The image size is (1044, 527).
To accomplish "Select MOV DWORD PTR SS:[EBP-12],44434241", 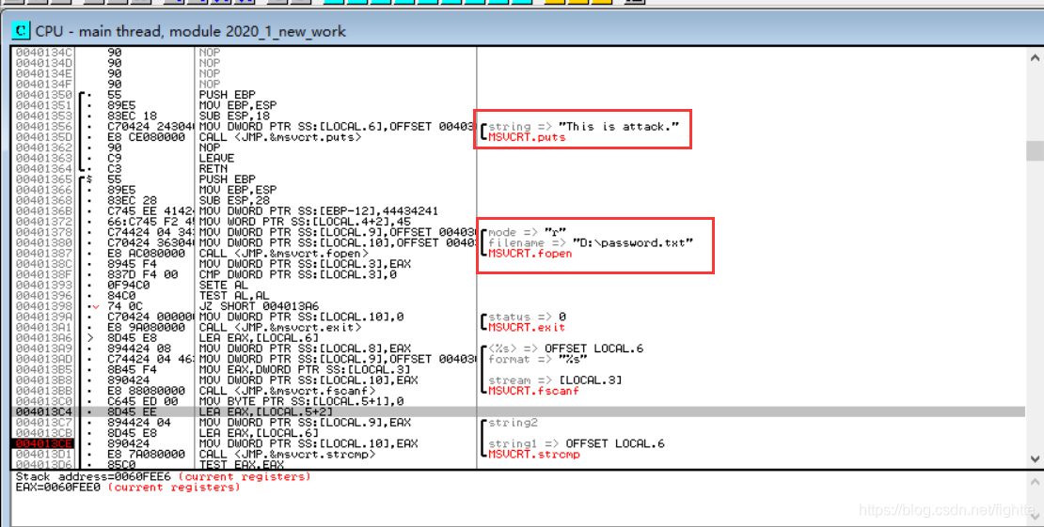I will pyautogui.click(x=319, y=211).
